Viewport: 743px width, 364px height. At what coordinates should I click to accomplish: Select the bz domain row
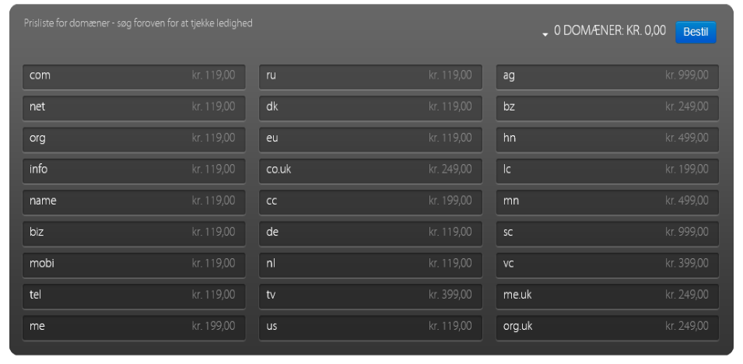coord(608,107)
